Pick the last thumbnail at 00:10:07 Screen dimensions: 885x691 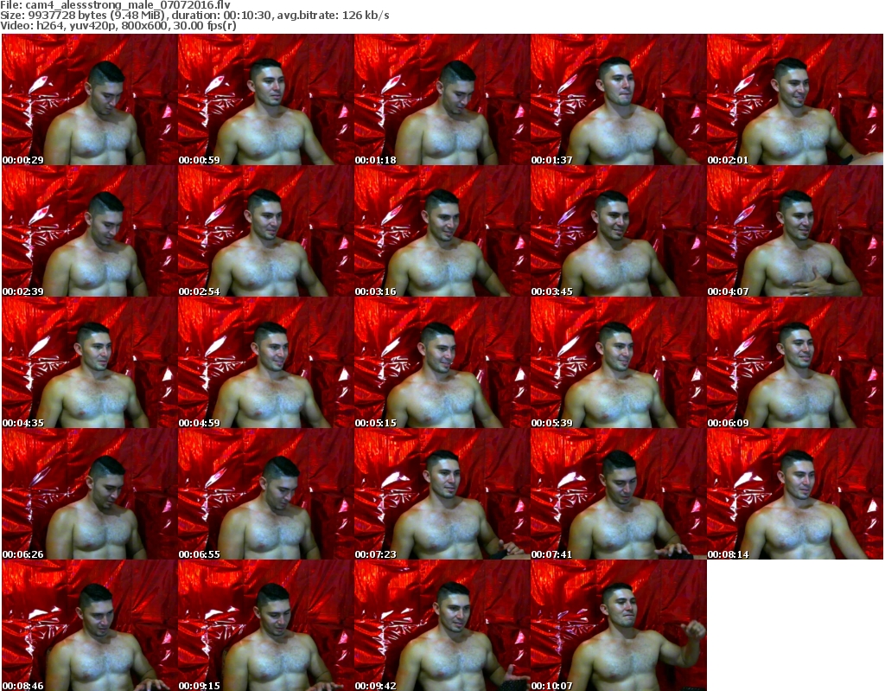point(619,625)
